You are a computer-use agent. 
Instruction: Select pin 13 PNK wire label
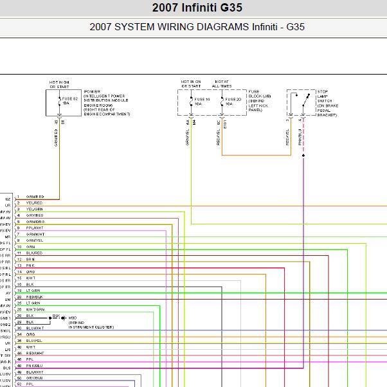pos(30,265)
